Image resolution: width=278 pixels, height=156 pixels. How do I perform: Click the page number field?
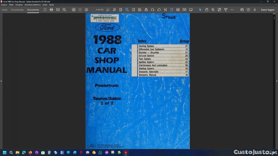click(99, 10)
